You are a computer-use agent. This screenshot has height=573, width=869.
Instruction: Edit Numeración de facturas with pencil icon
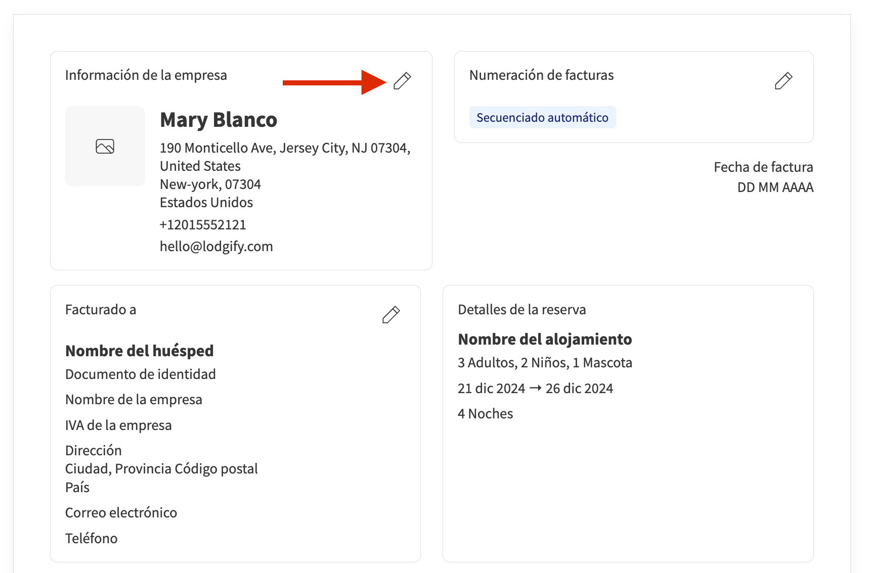[783, 81]
